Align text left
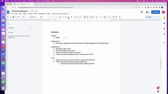Screen dimensions: 168x94 (85, 17)
